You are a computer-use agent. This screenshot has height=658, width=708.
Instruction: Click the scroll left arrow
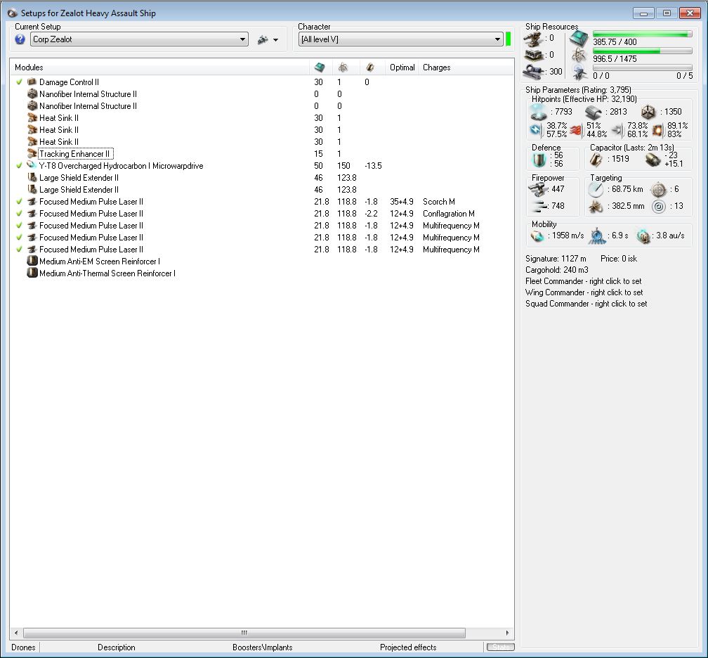(x=16, y=633)
